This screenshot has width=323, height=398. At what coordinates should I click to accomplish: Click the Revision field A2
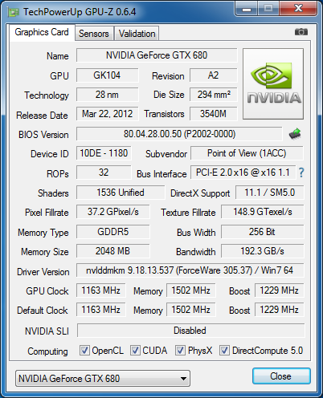click(x=214, y=75)
